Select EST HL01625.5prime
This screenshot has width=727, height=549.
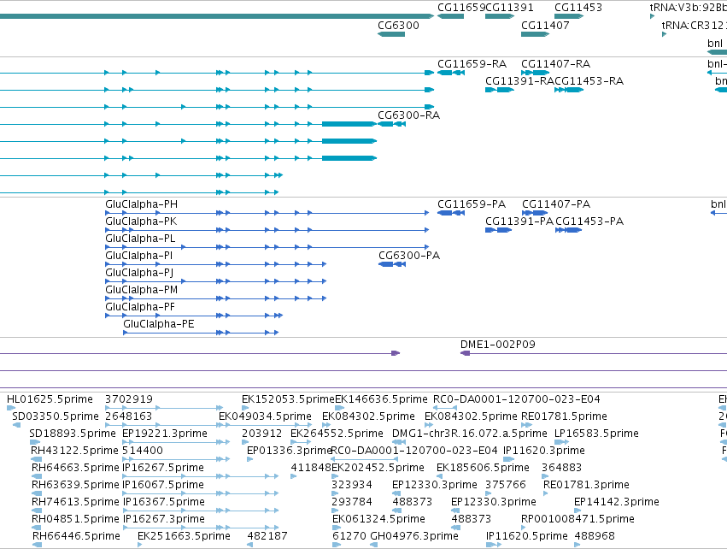coord(50,399)
